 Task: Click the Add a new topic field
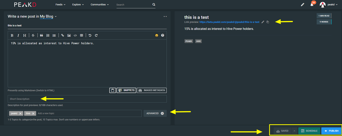(89, 113)
